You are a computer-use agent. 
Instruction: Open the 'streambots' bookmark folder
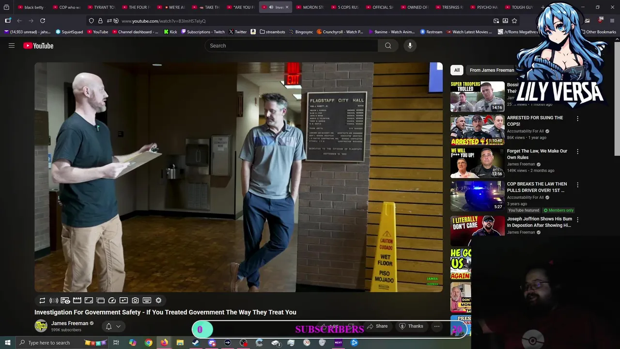(x=272, y=32)
